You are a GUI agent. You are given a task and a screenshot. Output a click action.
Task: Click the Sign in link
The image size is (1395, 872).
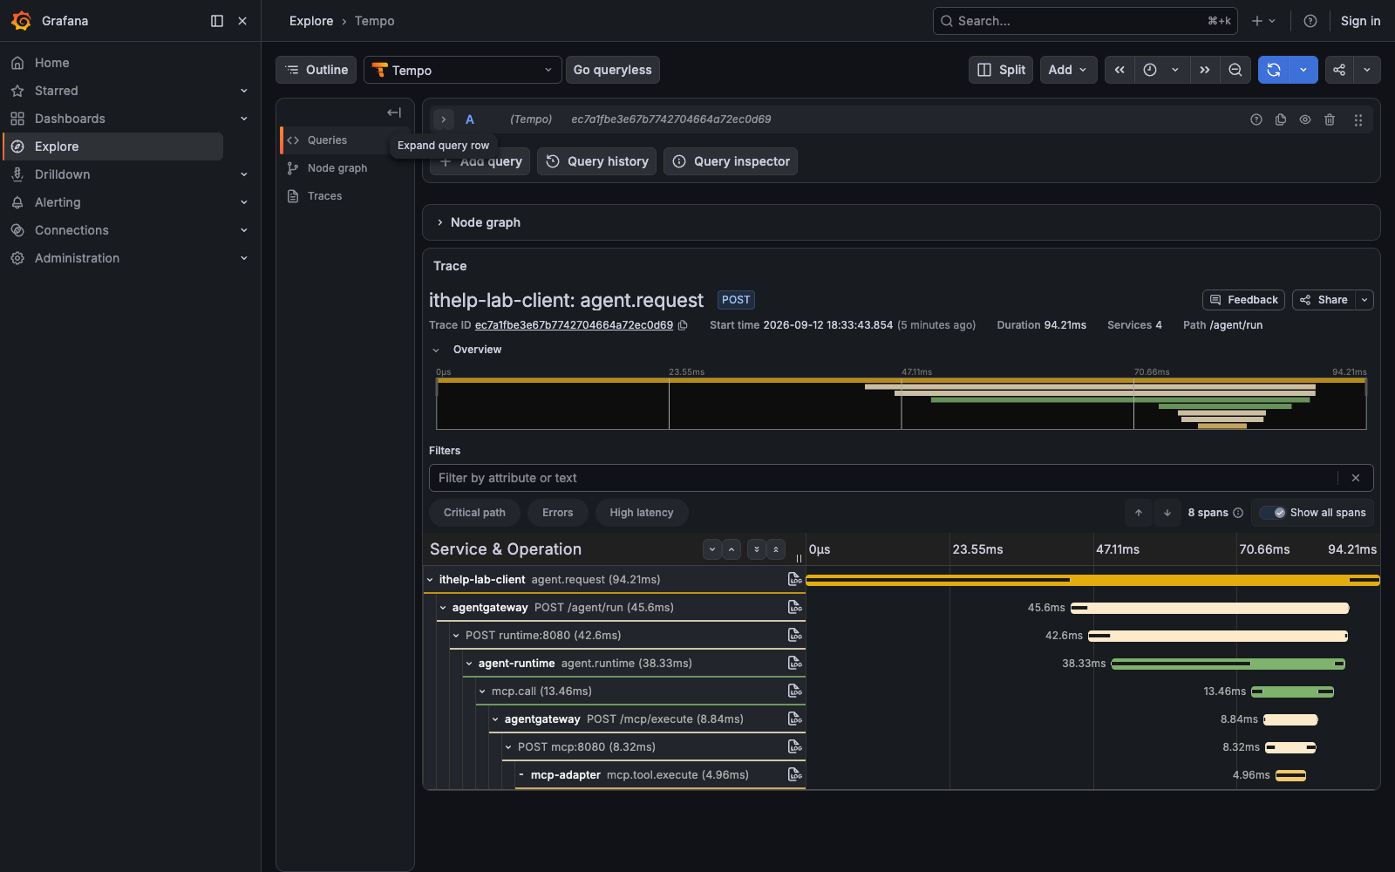(1360, 21)
